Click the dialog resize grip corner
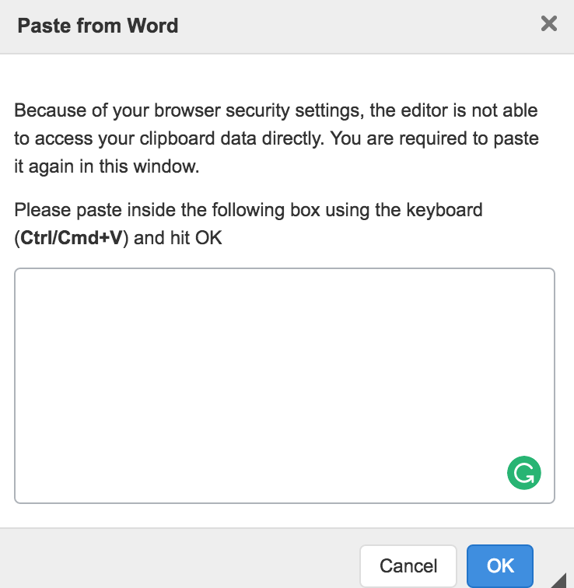 point(564,579)
